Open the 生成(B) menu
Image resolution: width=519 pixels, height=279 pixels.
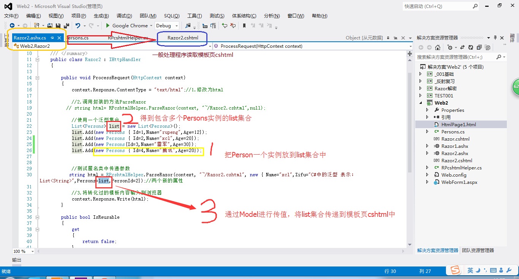point(101,16)
